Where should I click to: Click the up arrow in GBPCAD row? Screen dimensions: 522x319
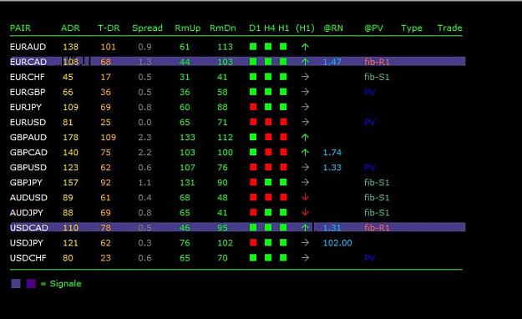[x=305, y=153]
